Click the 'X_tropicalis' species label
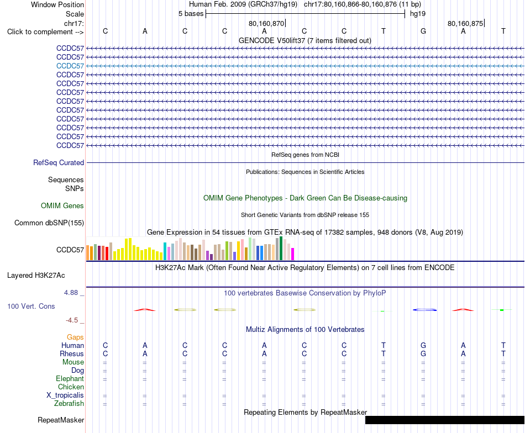Image resolution: width=525 pixels, height=433 pixels. coord(65,395)
